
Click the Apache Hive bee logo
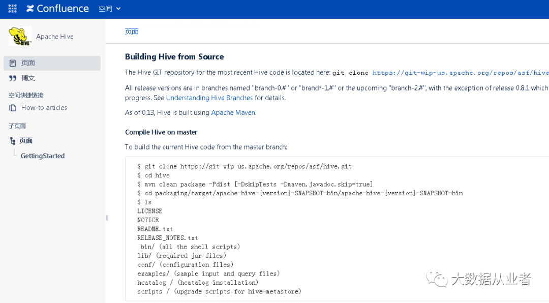20,36
